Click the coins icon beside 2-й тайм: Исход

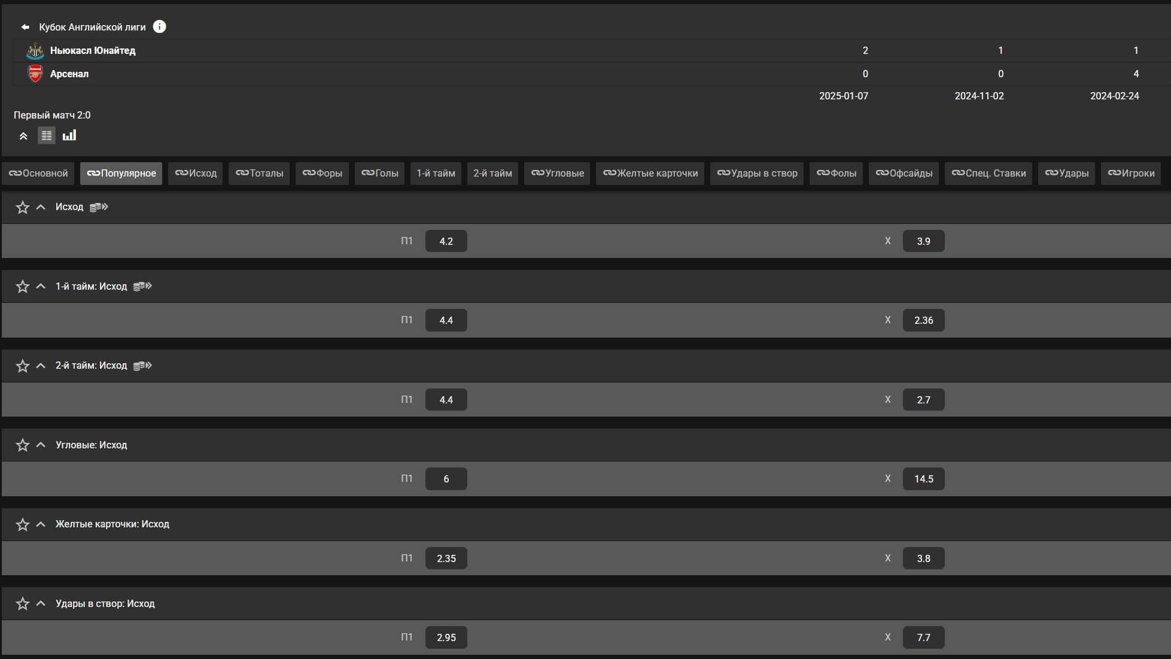pos(142,366)
